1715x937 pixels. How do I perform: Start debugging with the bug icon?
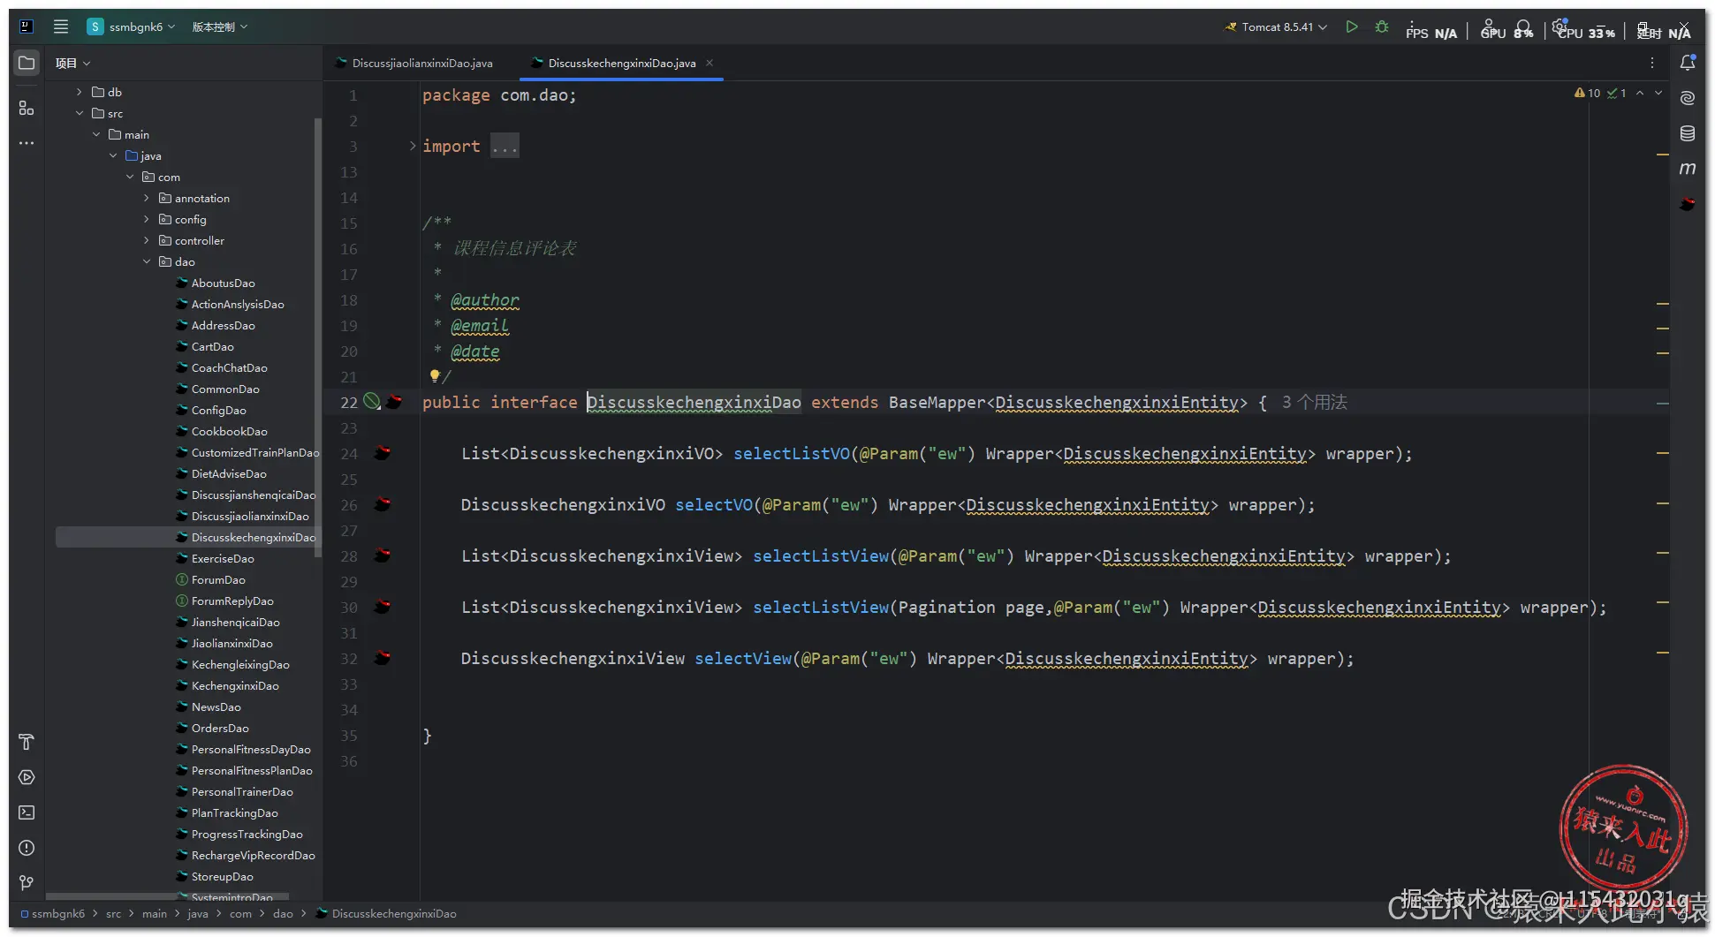tap(1382, 27)
